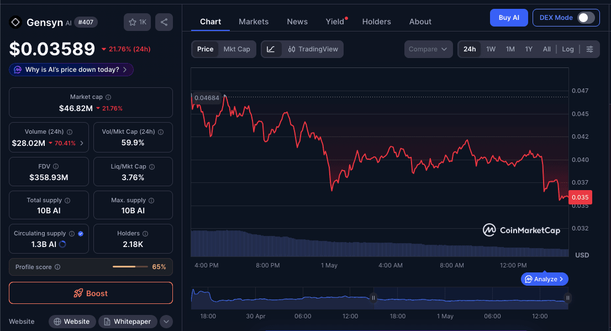Click Max. supply info icon

point(151,201)
